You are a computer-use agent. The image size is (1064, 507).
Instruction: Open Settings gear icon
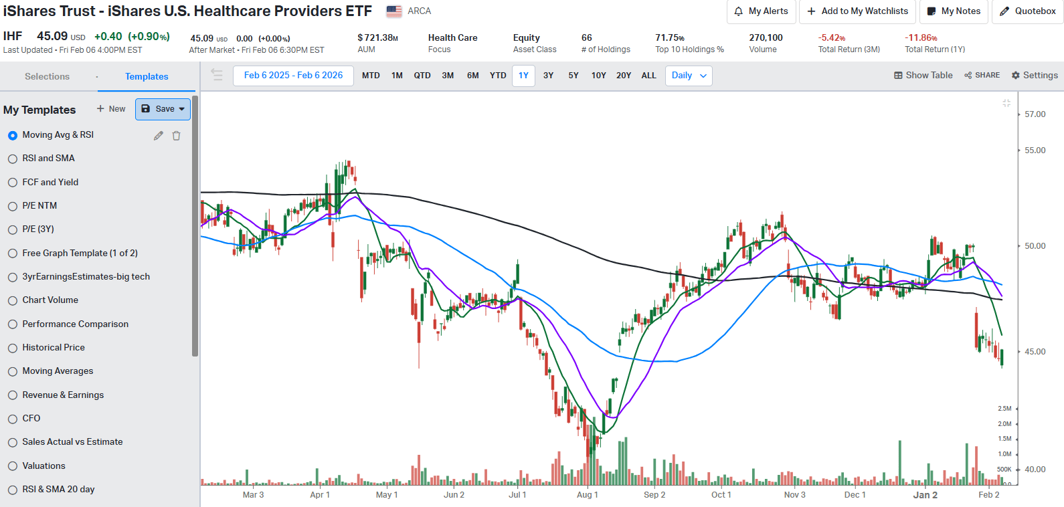pos(1016,76)
